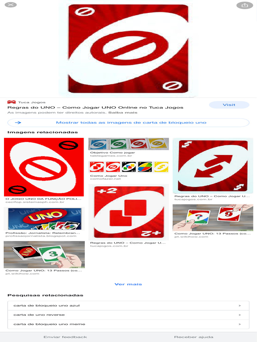Open the red +2 card thumbnail

click(x=128, y=212)
